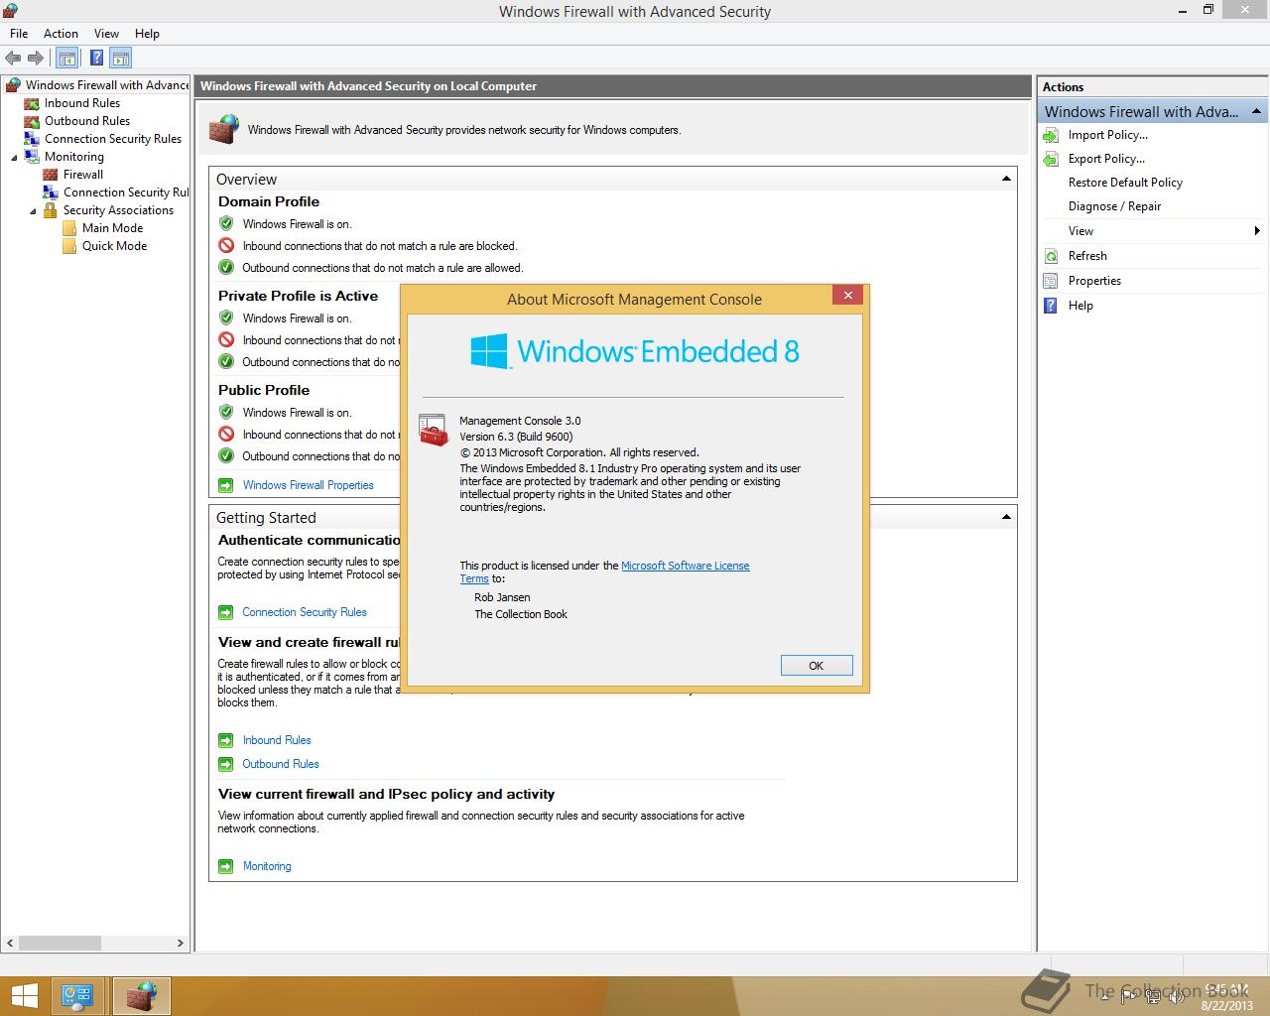
Task: Click the green arrow beside Outbound Rules link
Action: (225, 764)
